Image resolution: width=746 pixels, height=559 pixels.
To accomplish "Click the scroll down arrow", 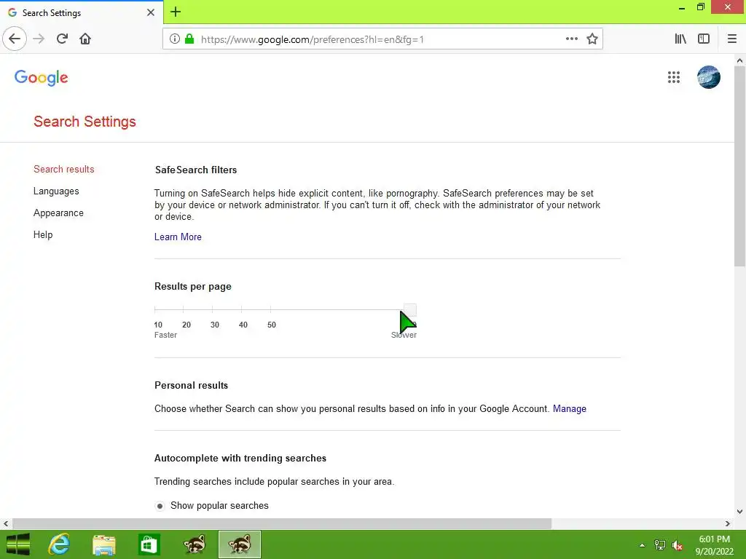I will tap(739, 512).
